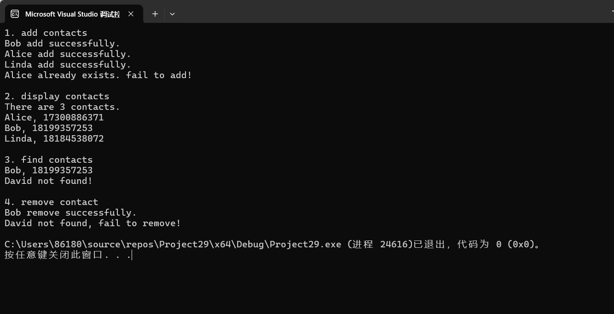This screenshot has width=614, height=314.
Task: Select the Microsoft Visual Studio debug console tab
Action: click(72, 14)
